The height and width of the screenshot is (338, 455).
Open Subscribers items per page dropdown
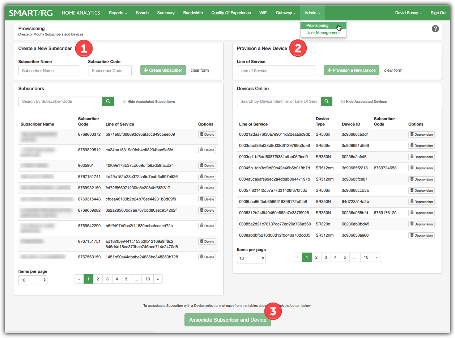[x=33, y=280]
